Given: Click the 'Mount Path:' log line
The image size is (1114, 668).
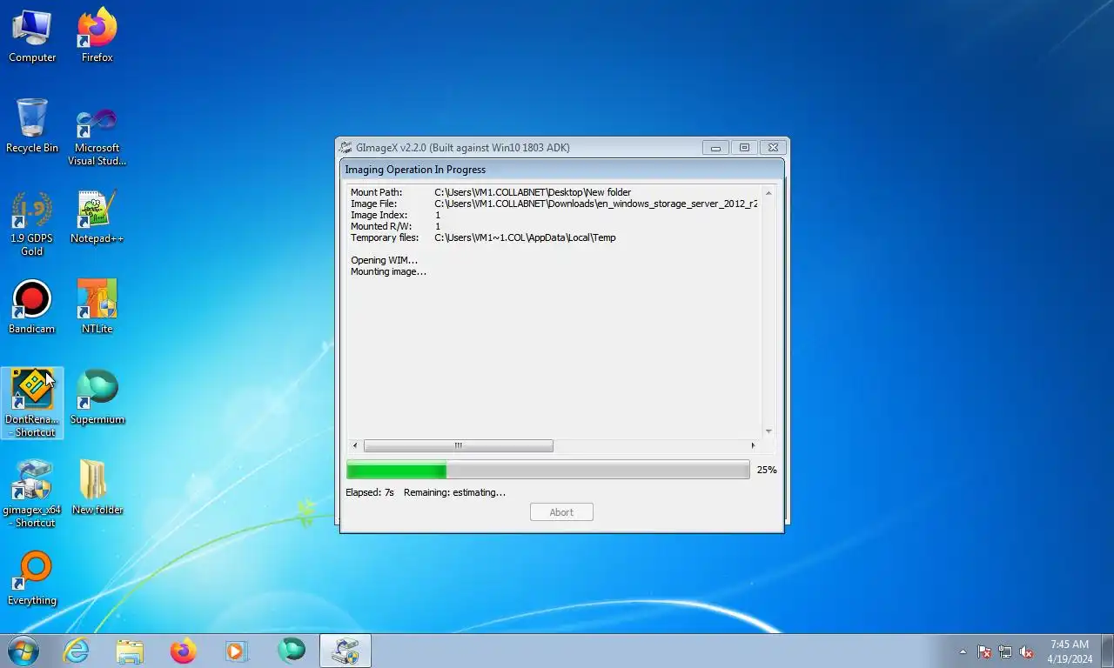Looking at the screenshot, I should [x=491, y=192].
